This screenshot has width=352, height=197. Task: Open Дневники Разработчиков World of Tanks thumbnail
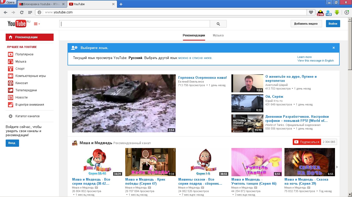(x=247, y=123)
